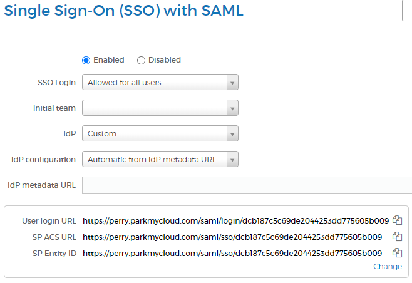Click the SSO Login field label
412x283 pixels.
click(57, 82)
